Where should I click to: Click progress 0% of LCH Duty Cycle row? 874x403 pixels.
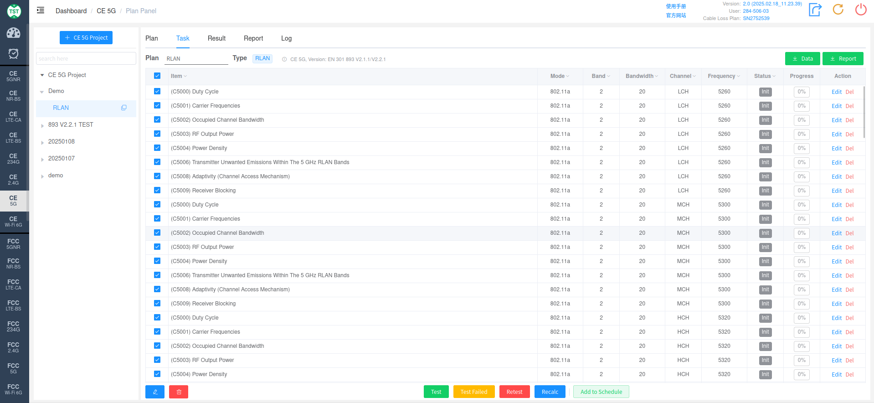(802, 92)
